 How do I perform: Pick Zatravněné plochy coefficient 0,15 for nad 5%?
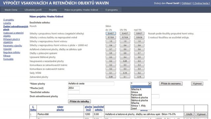coord(139,77)
